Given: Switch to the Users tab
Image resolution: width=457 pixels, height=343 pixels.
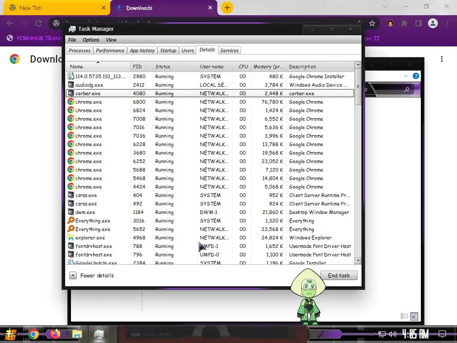Looking at the screenshot, I should click(188, 50).
